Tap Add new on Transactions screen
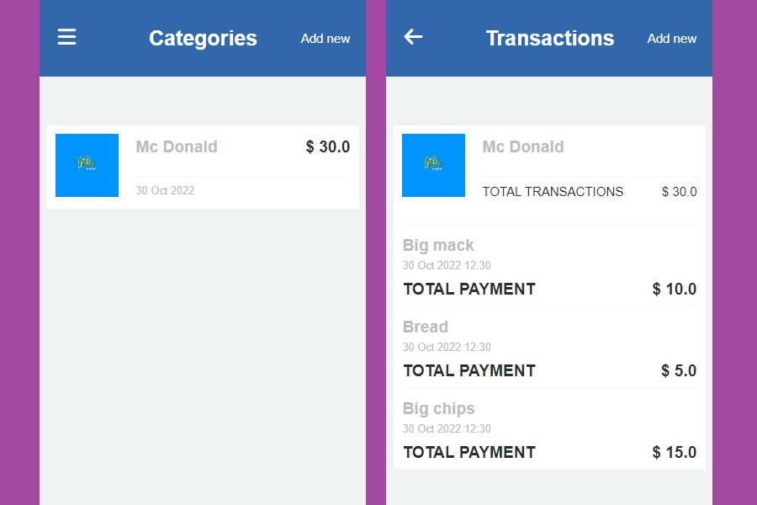The image size is (757, 505). tap(672, 39)
